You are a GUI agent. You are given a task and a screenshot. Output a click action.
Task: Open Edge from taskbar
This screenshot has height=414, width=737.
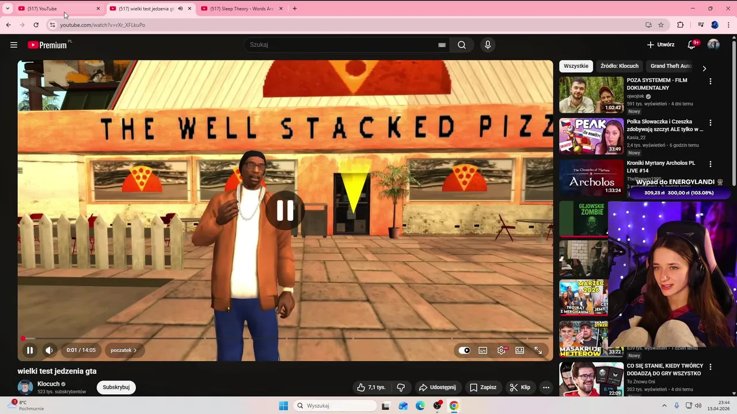click(420, 406)
